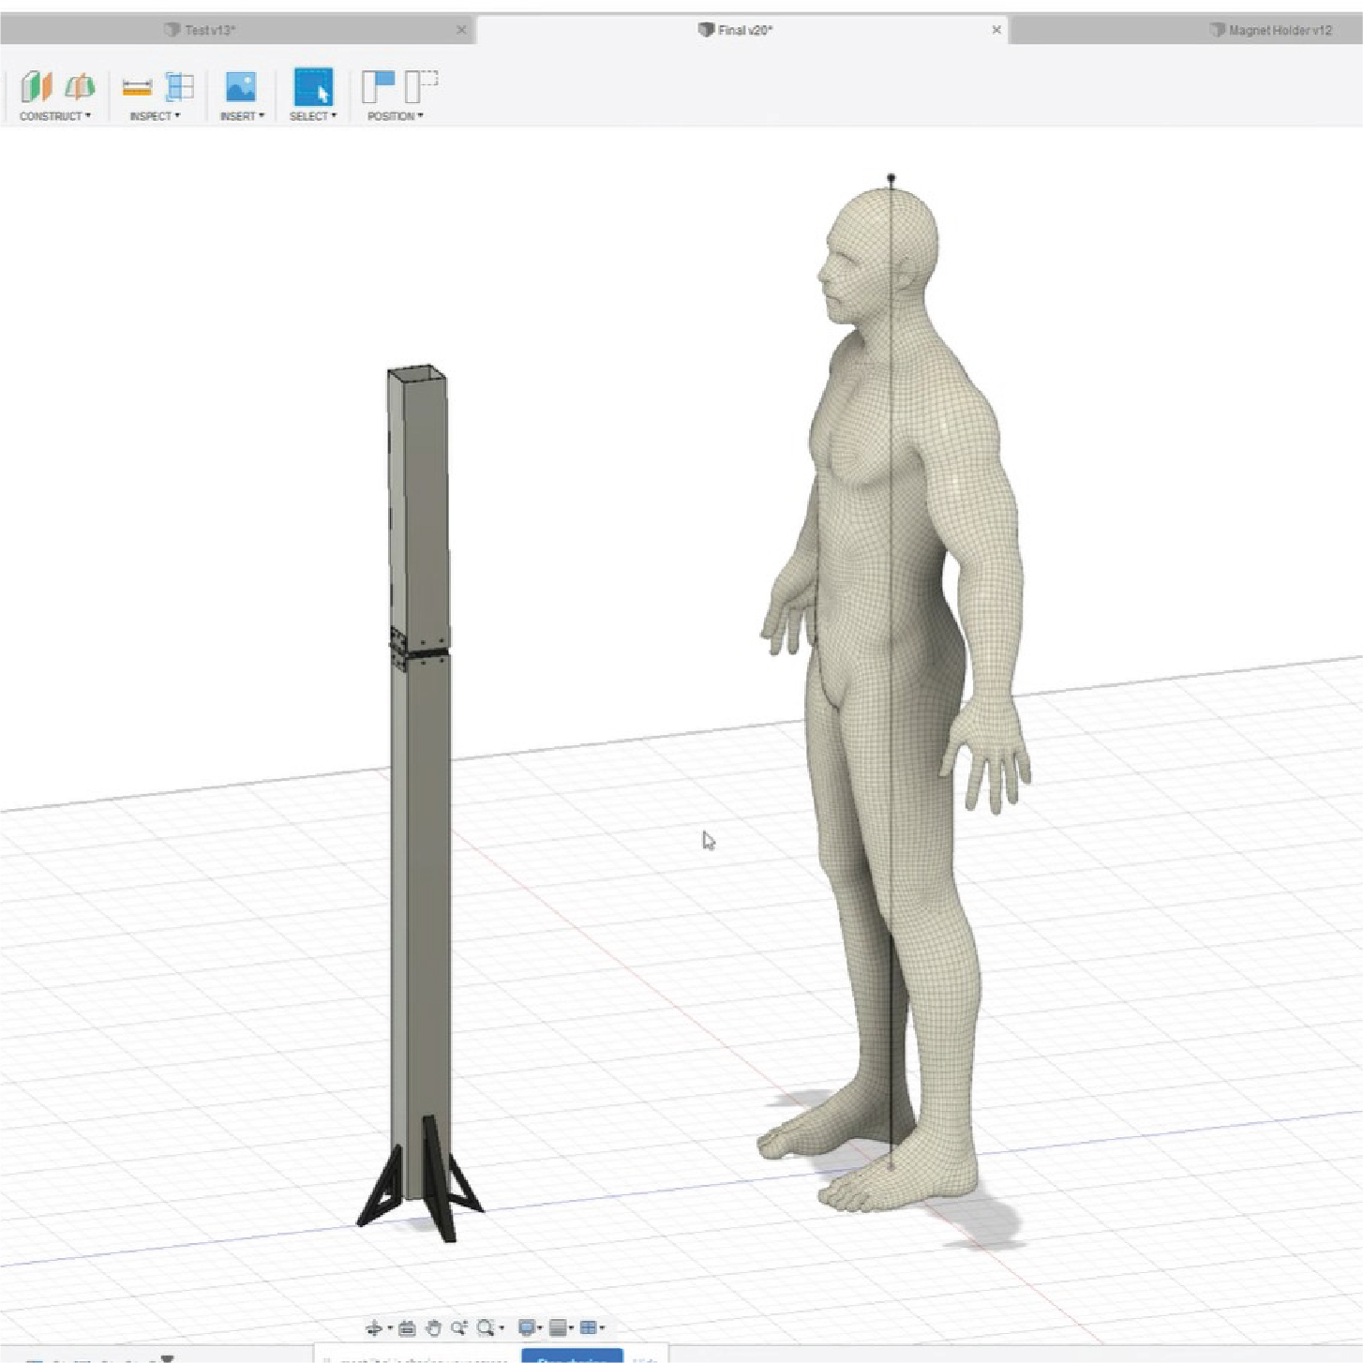The height and width of the screenshot is (1363, 1363).
Task: Select the Pan hand tool
Action: pos(433,1327)
